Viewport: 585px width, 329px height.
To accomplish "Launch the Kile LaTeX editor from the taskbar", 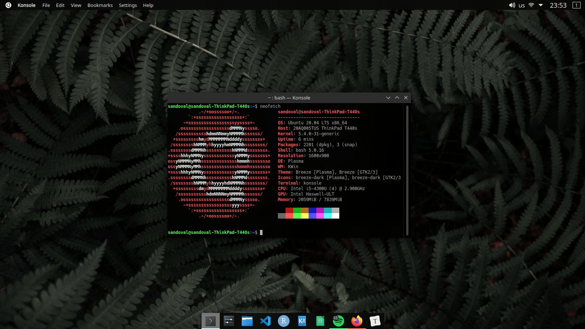I will pos(302,321).
